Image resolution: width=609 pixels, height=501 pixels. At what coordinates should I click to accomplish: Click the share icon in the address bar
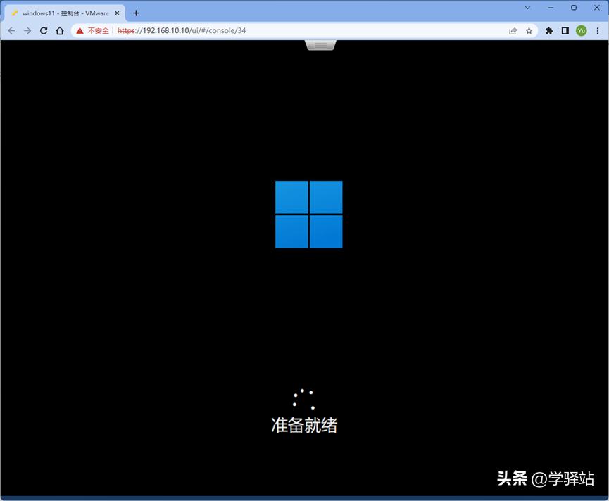[513, 30]
